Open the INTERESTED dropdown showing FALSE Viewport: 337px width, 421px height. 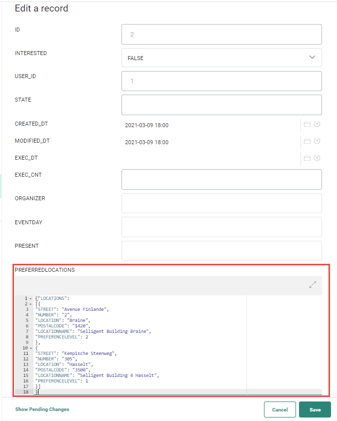click(221, 58)
